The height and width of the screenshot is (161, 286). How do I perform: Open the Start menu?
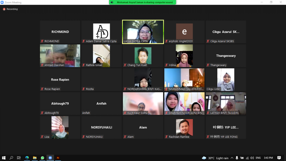point(4,158)
